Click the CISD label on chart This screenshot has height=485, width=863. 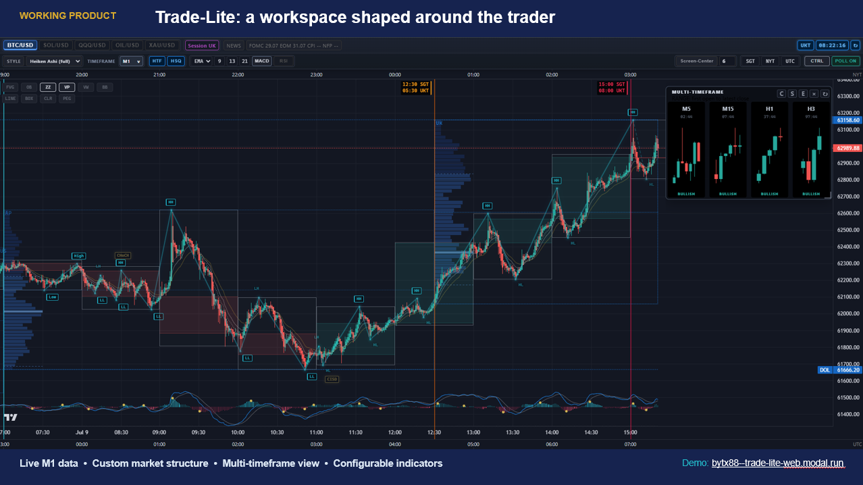click(x=332, y=379)
